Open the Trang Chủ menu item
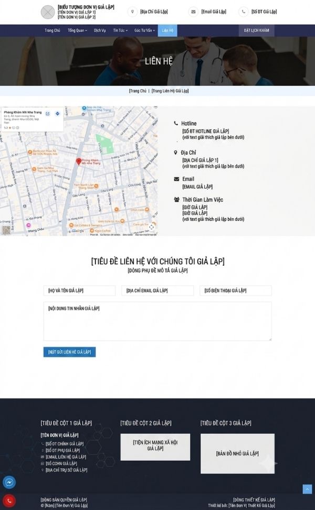The width and height of the screenshot is (315, 510). click(x=52, y=30)
